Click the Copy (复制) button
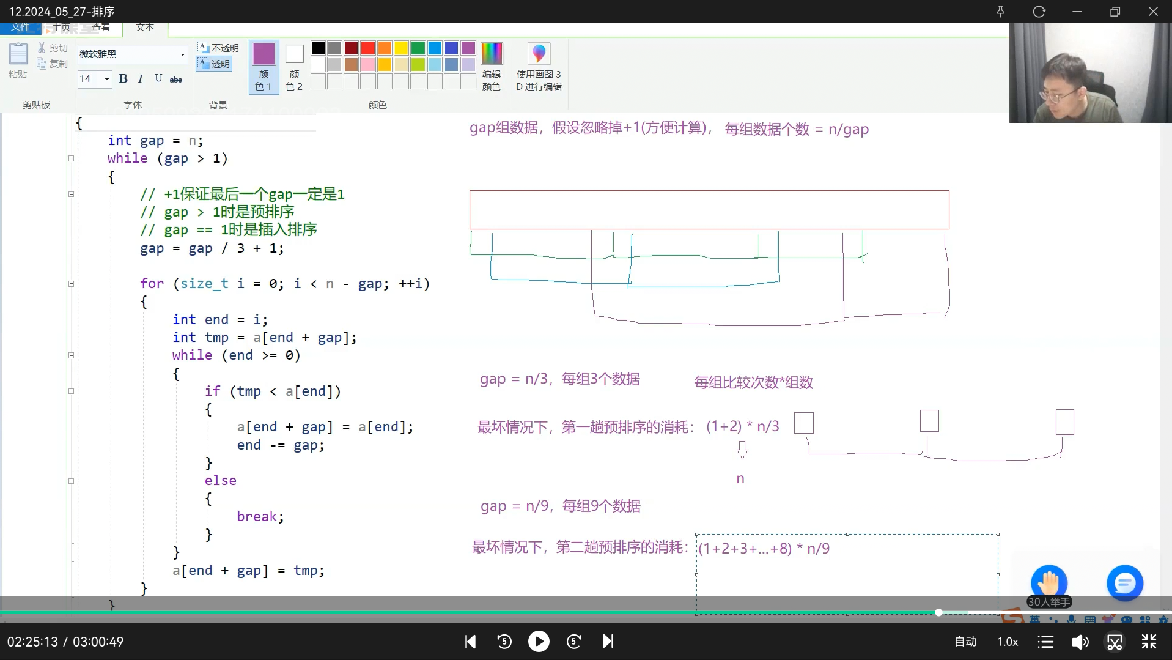This screenshot has width=1172, height=660. [53, 64]
